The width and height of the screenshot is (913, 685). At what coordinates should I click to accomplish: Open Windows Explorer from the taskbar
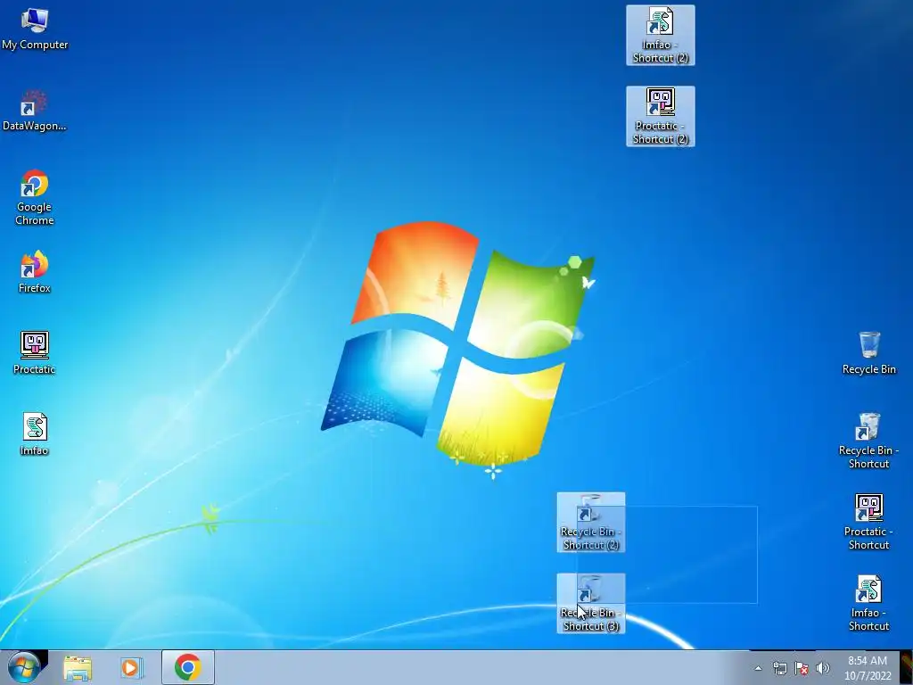(x=78, y=667)
